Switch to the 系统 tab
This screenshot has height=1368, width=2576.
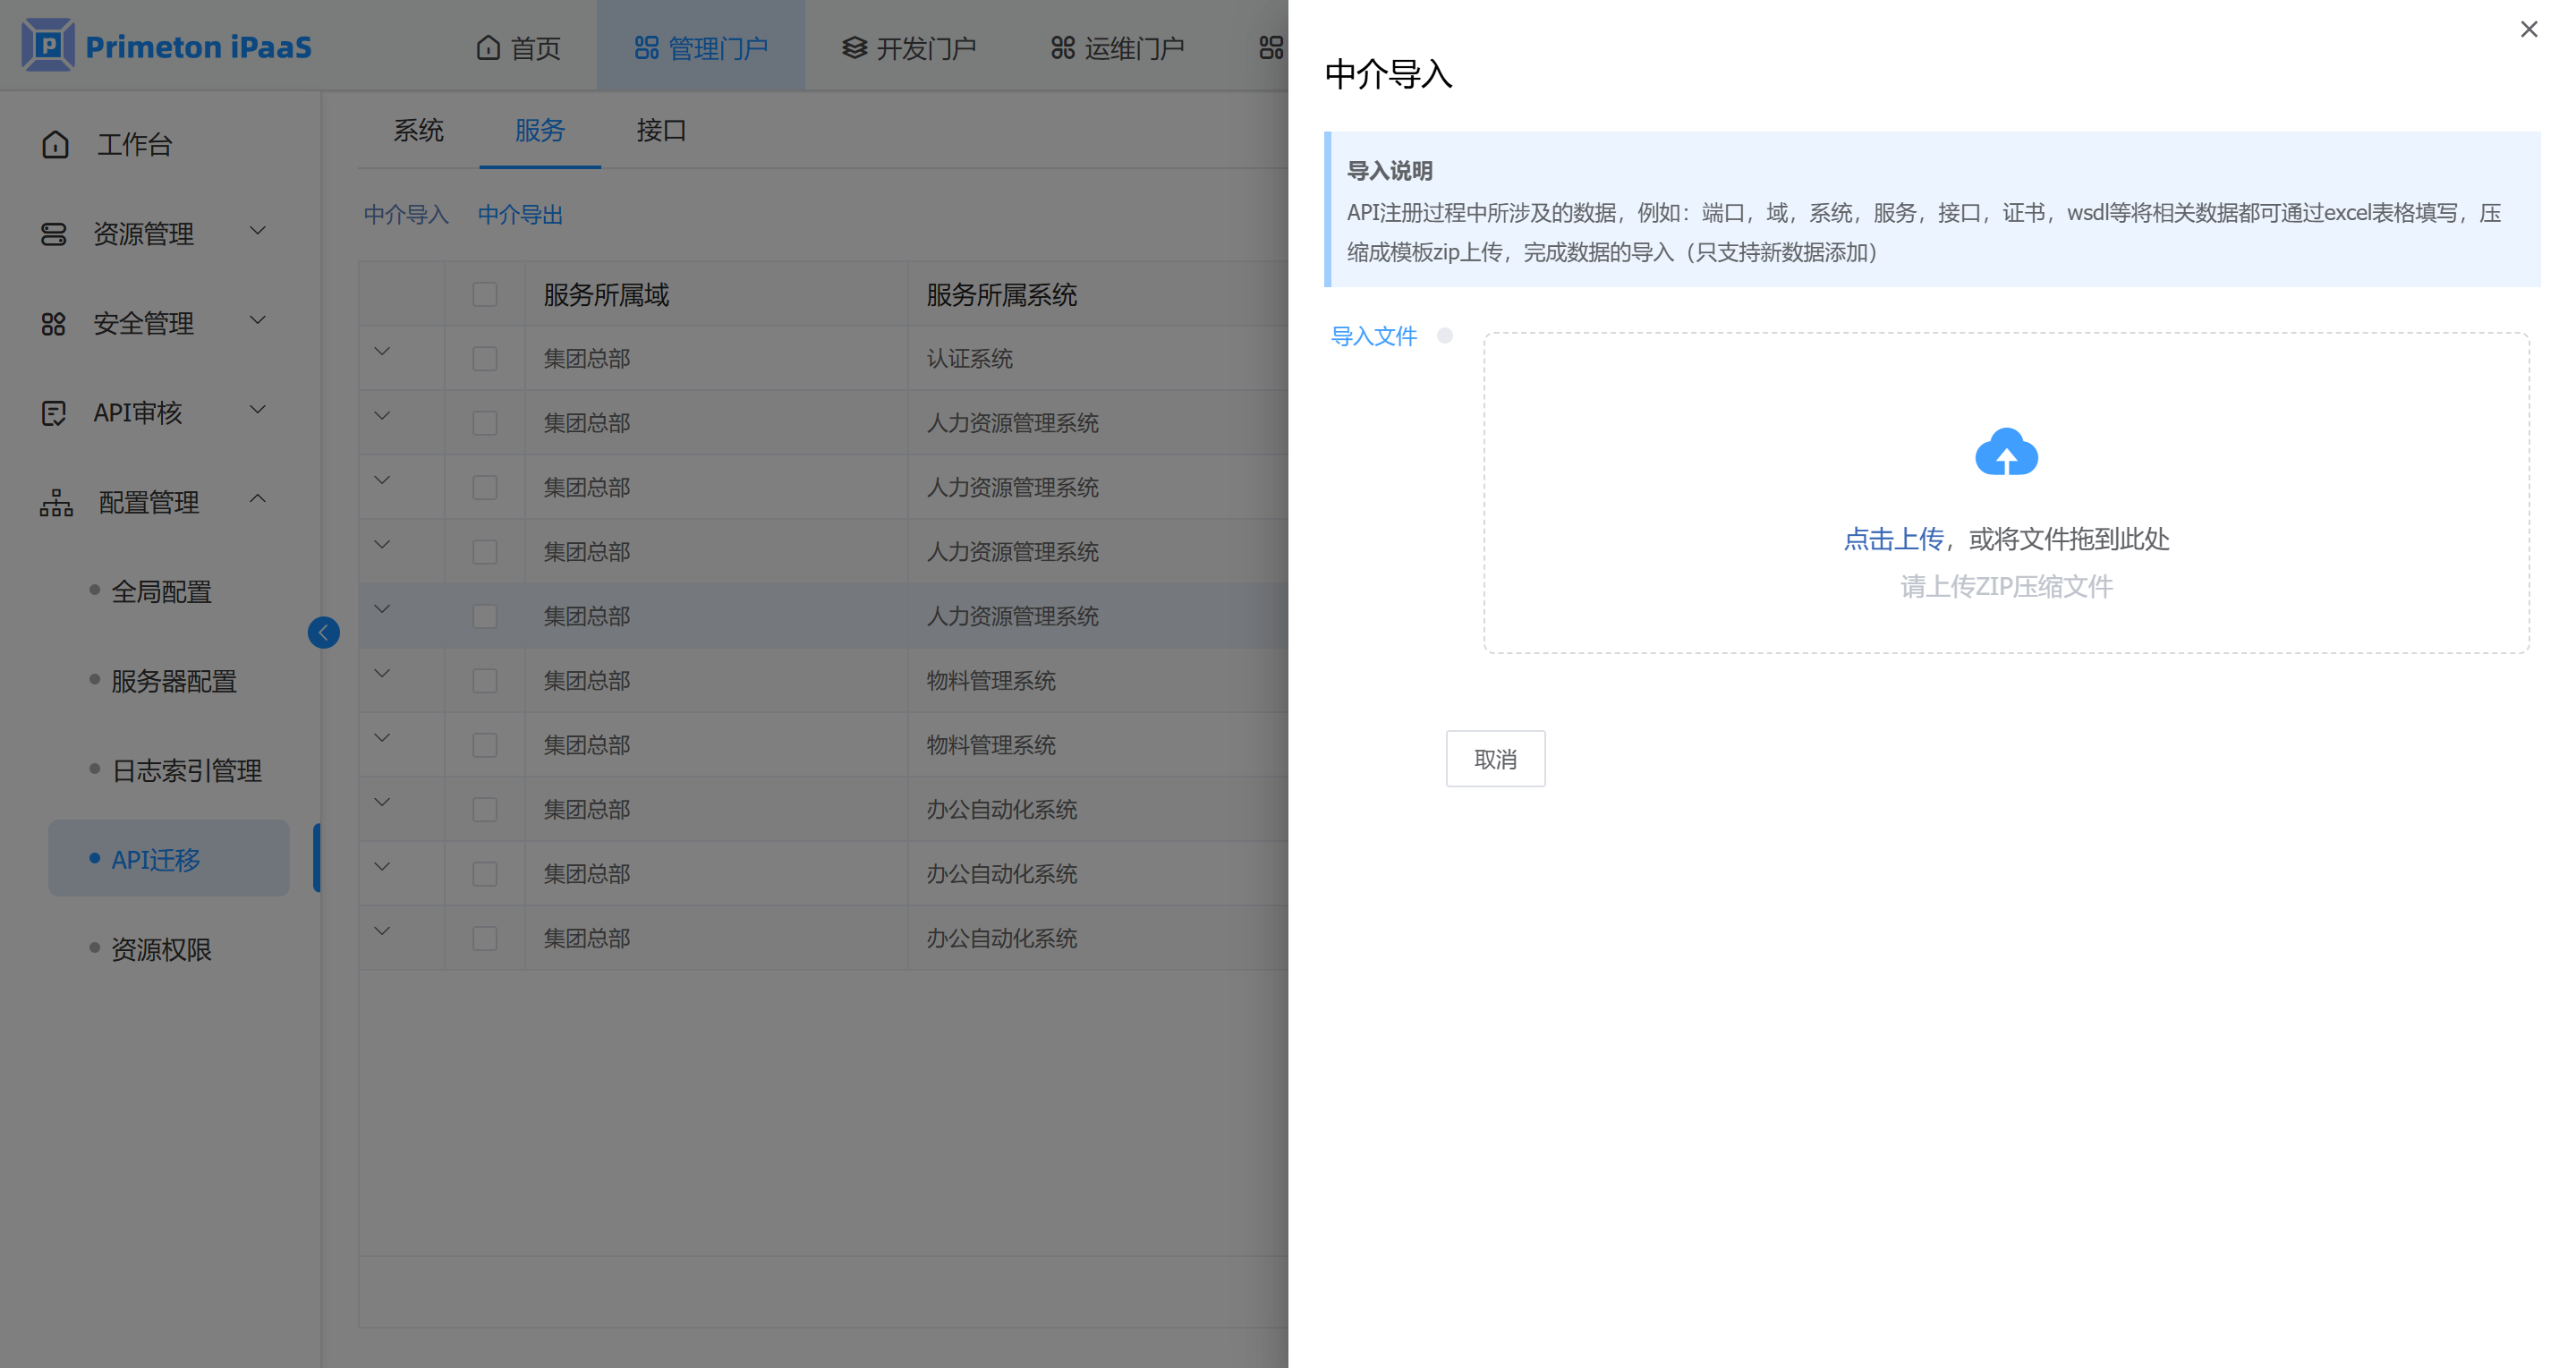click(x=418, y=130)
